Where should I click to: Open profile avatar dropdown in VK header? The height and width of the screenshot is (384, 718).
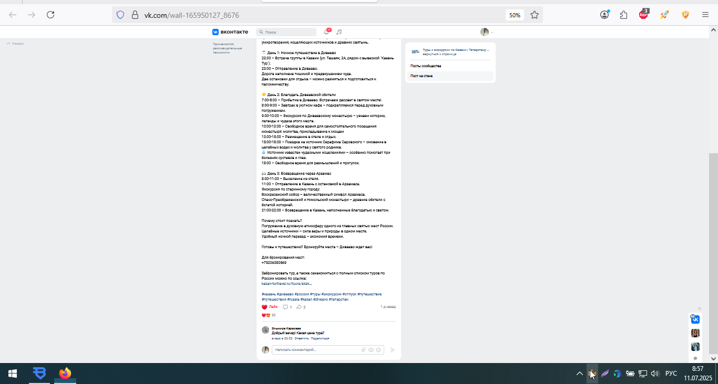[x=487, y=32]
